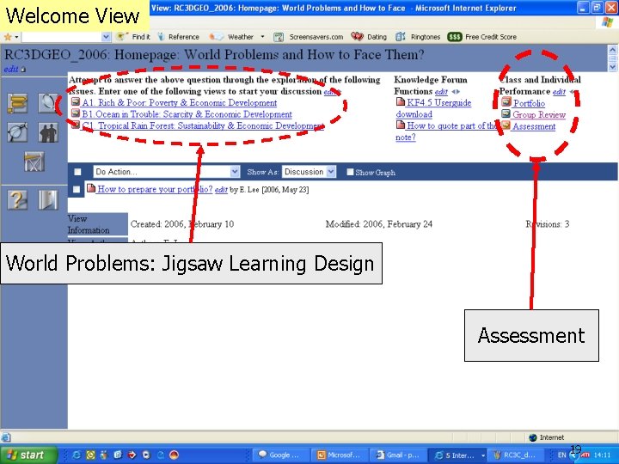Open KF4.5 Userguide download link

pyautogui.click(x=433, y=108)
